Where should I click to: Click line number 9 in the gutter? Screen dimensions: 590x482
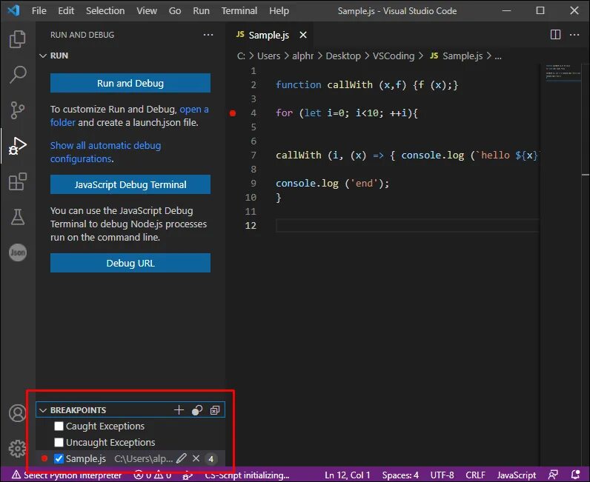[253, 184]
